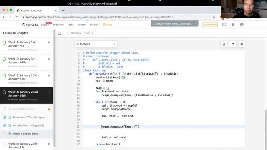The width and height of the screenshot is (267, 150).
Task: Open the Mock menu item
Action: [71, 25]
